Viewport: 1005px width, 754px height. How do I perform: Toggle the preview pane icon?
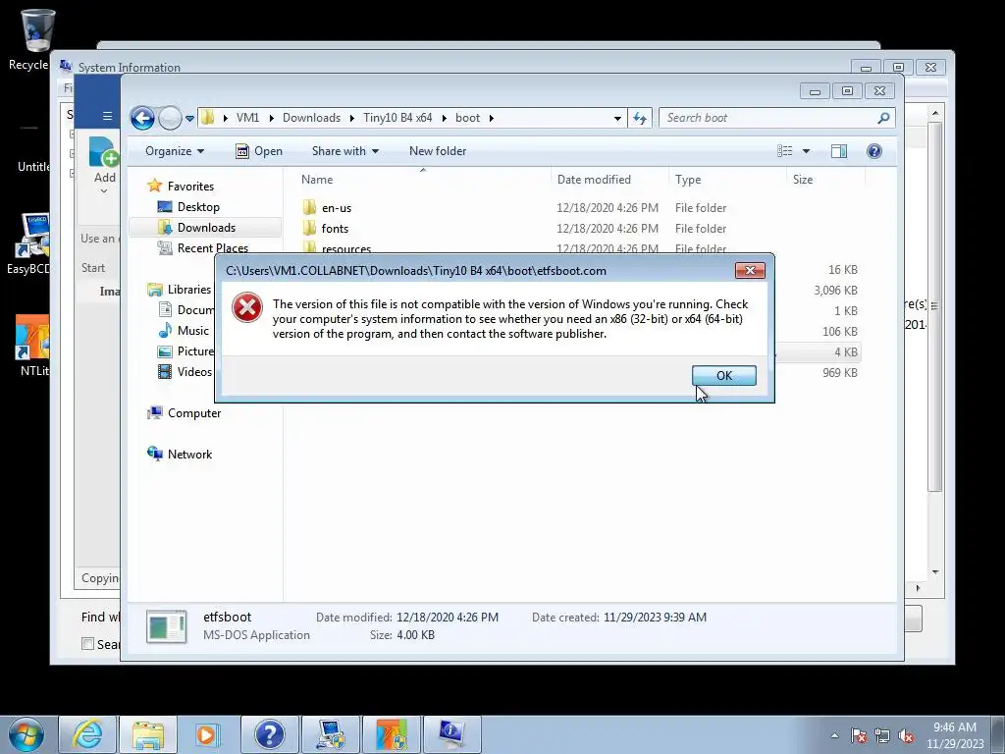click(838, 151)
